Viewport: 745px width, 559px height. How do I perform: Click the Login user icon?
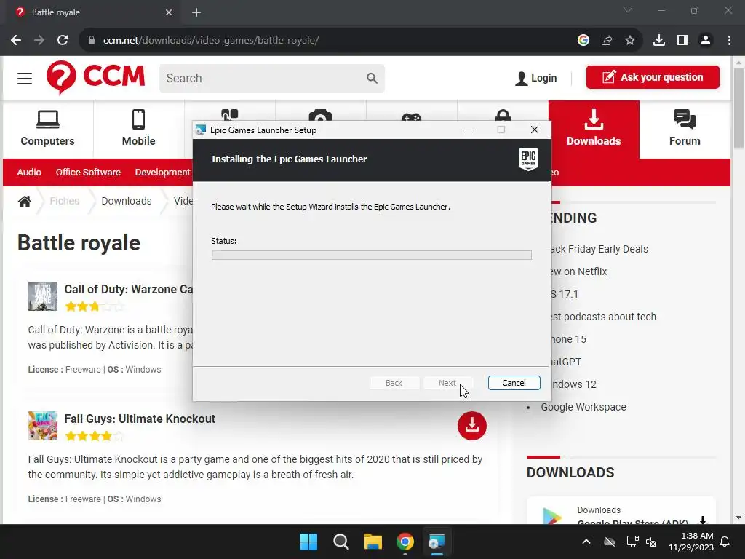pos(521,79)
